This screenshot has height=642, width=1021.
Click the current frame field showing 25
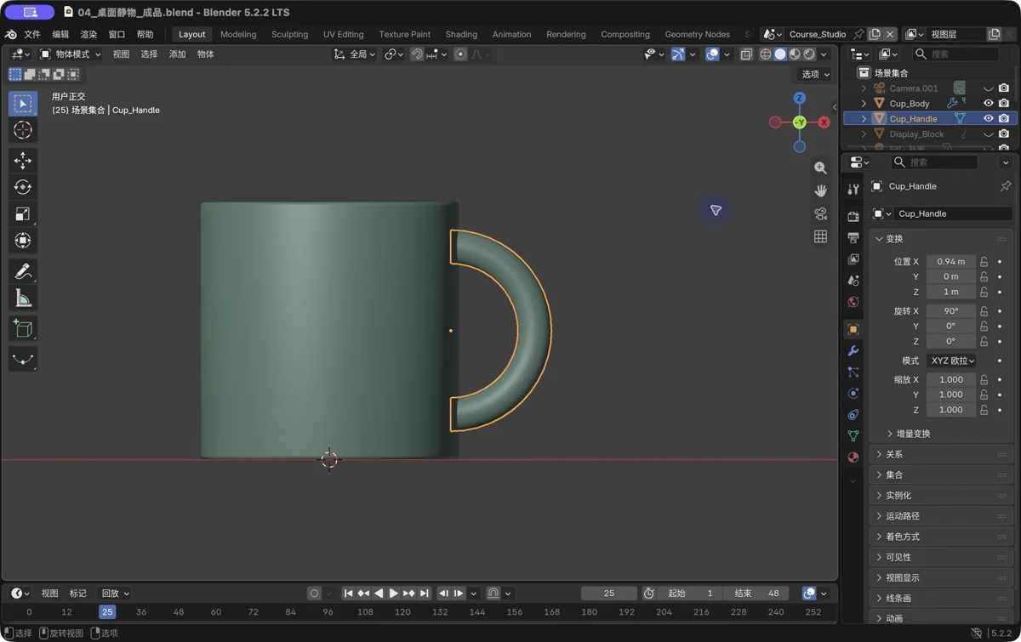coord(608,594)
